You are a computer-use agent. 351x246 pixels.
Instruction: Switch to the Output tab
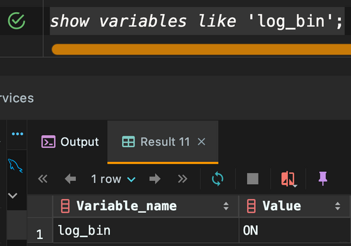(x=70, y=141)
